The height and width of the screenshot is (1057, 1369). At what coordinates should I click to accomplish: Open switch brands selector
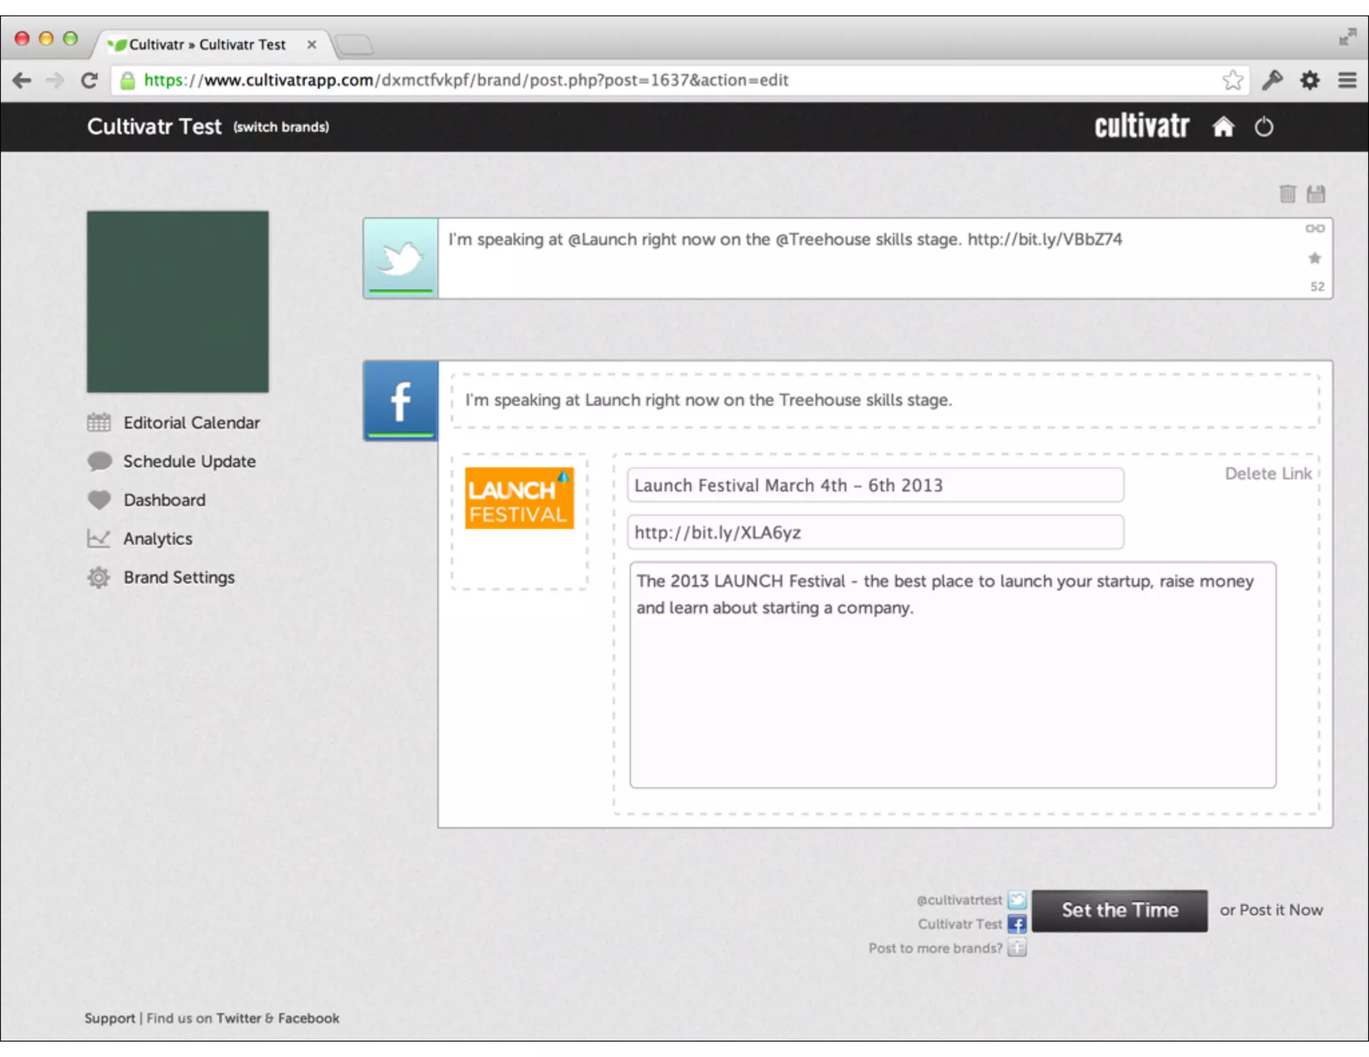coord(281,127)
